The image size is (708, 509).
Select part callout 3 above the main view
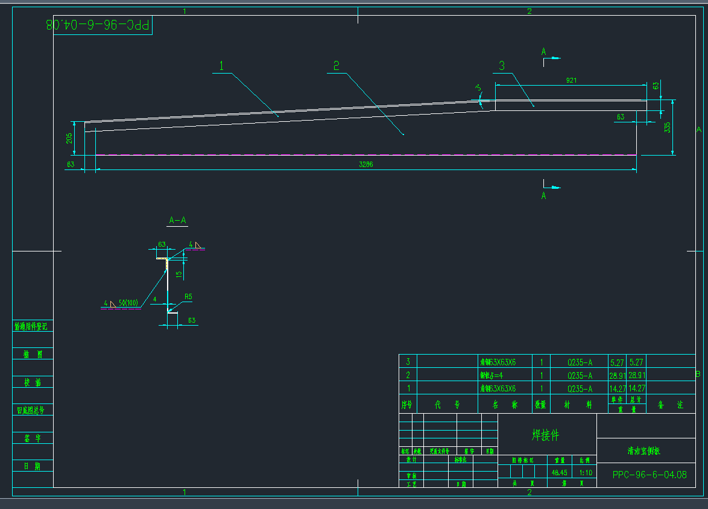click(501, 65)
